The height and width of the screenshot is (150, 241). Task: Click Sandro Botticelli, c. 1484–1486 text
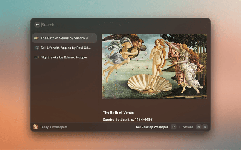(128, 120)
